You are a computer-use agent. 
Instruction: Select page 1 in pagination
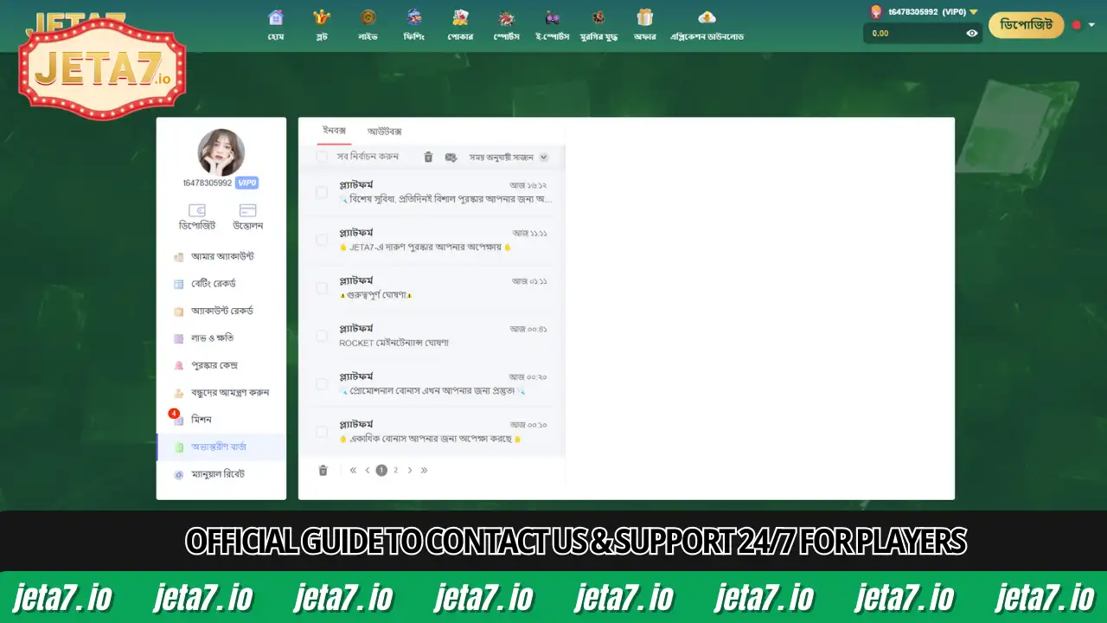coord(381,471)
